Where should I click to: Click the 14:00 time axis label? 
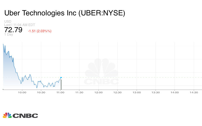(175, 92)
